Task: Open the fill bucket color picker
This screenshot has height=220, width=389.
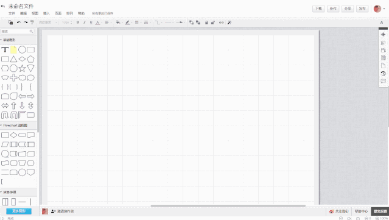Action: point(119,23)
